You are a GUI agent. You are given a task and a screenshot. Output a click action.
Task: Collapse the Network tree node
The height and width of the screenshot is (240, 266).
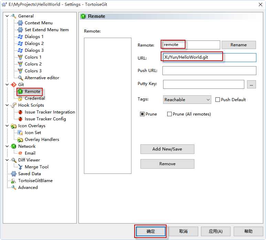coord(7,146)
